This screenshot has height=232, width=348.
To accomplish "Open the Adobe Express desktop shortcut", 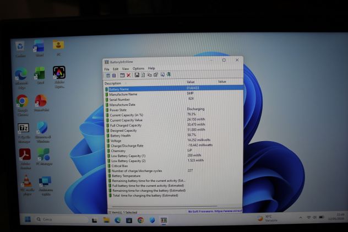I will 59,77.
